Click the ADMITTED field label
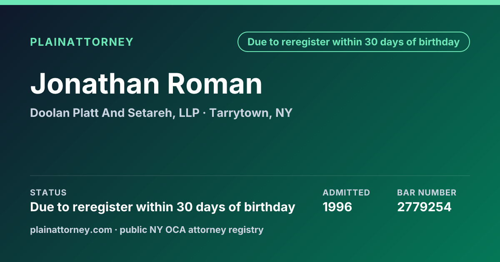 [346, 193]
